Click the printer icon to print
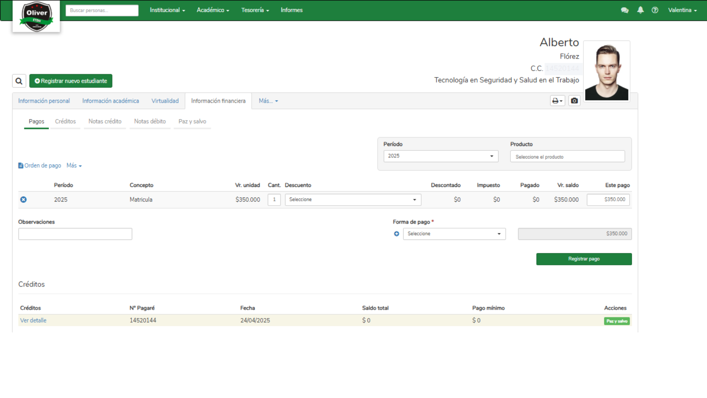The image size is (707, 398). click(556, 100)
